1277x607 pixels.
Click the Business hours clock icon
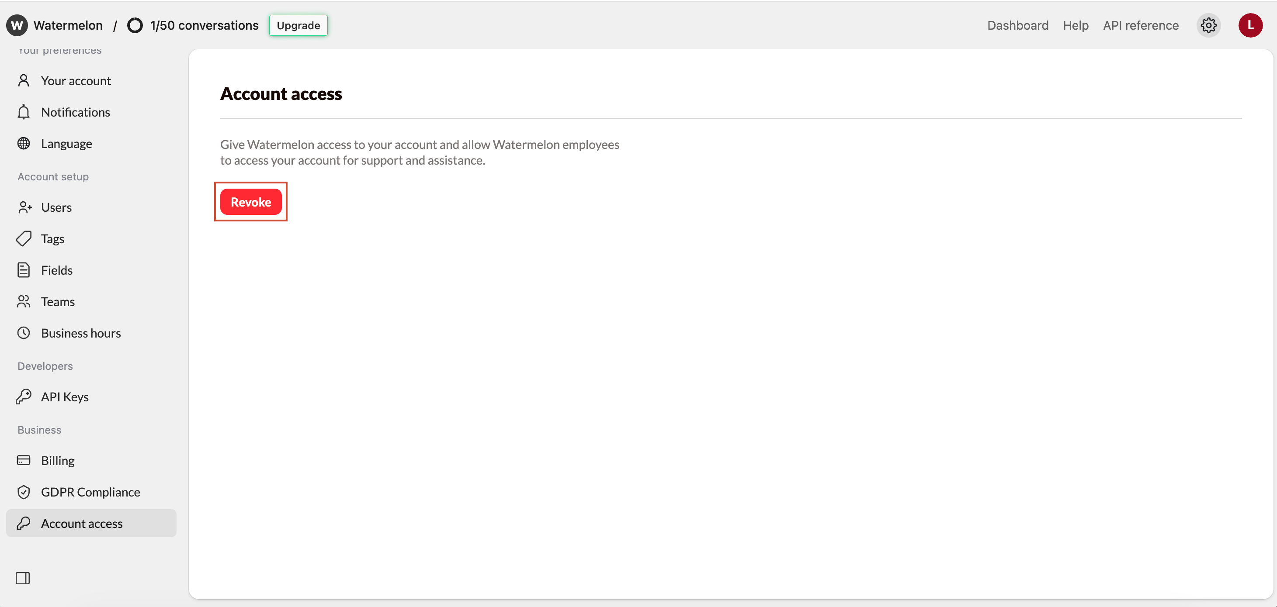[24, 333]
